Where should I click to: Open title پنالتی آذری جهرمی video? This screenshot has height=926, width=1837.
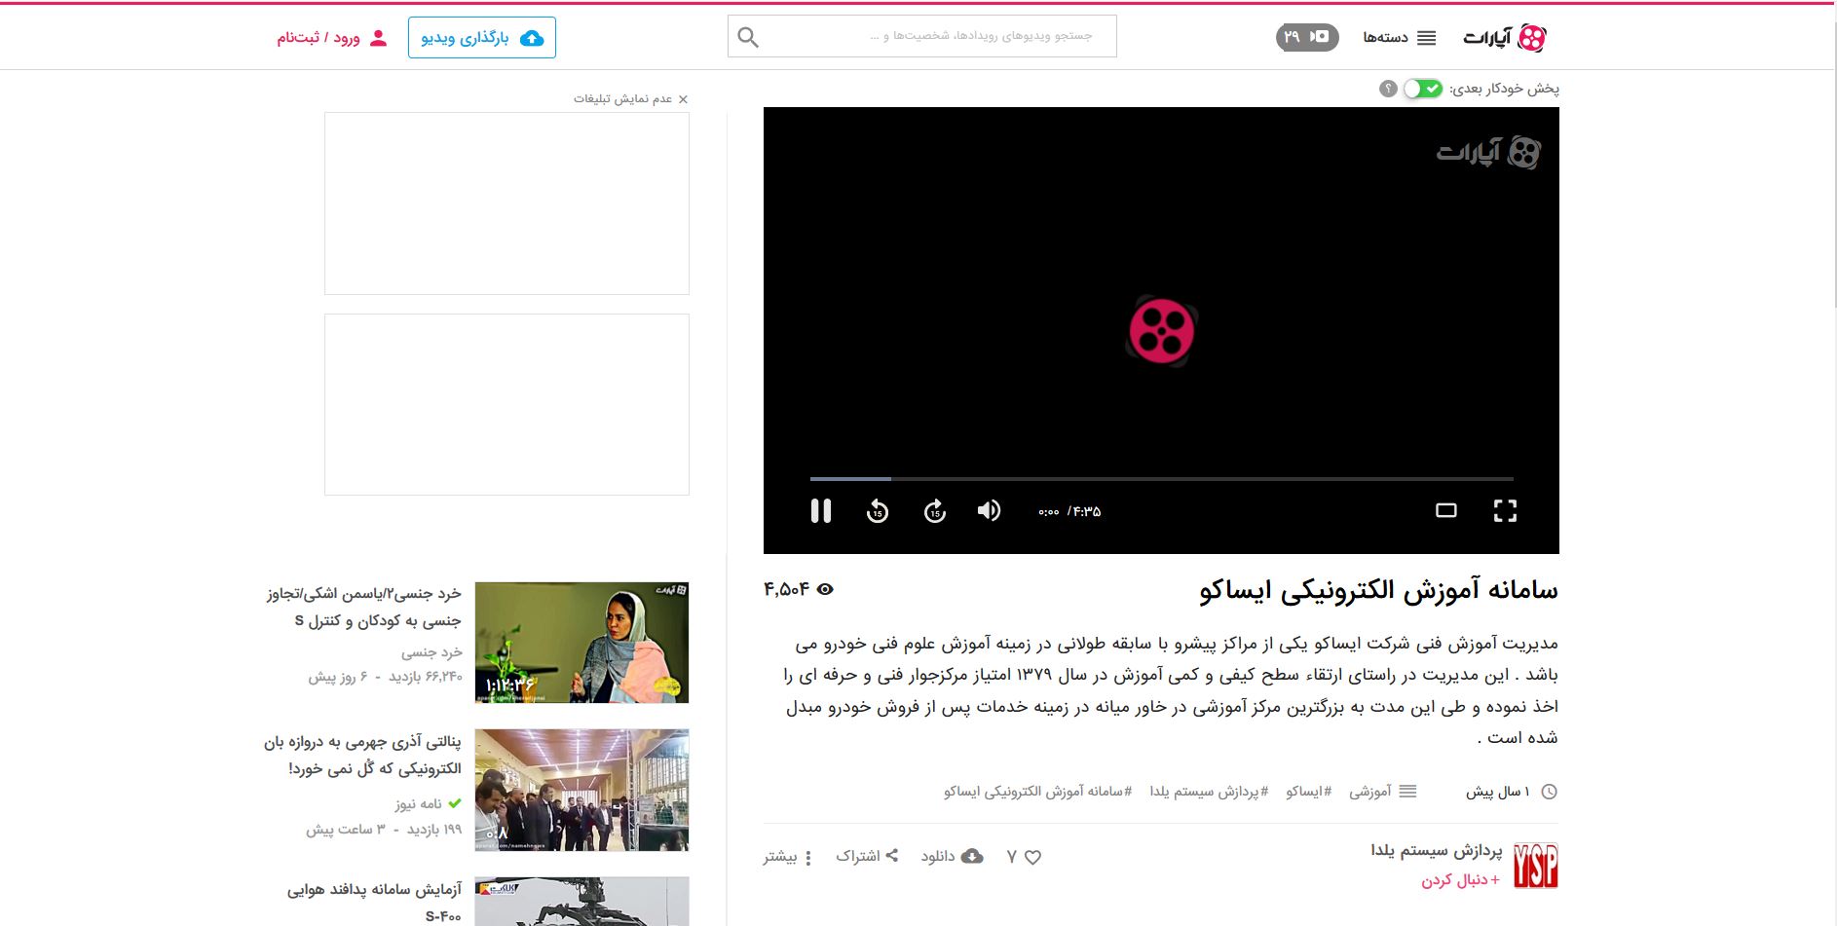(362, 755)
